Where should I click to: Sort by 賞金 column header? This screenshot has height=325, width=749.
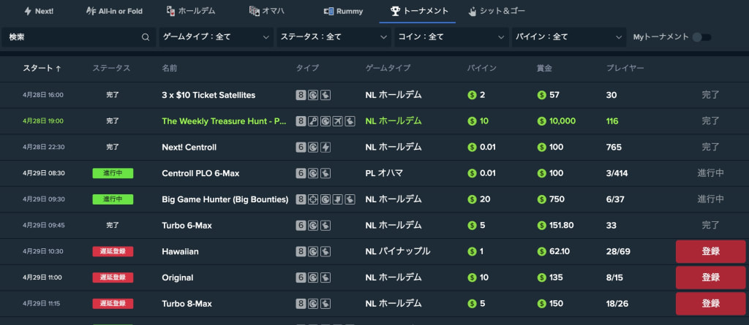pos(544,68)
